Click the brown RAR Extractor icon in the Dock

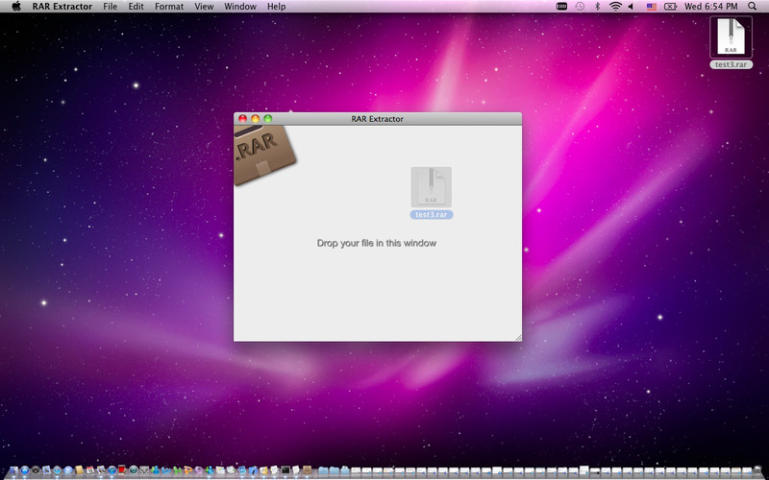tap(307, 470)
